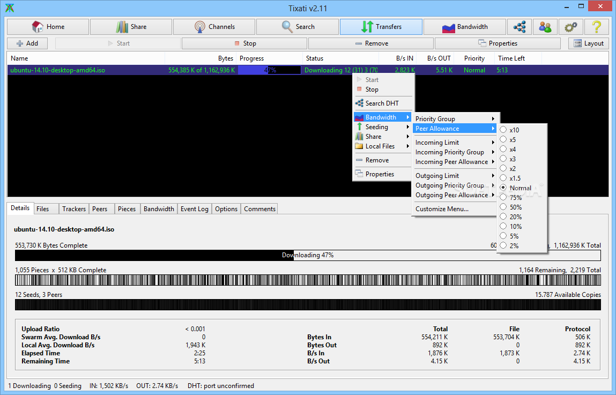This screenshot has width=616, height=395.
Task: Click the red square icon on Stop toolbar button
Action: (x=236, y=43)
